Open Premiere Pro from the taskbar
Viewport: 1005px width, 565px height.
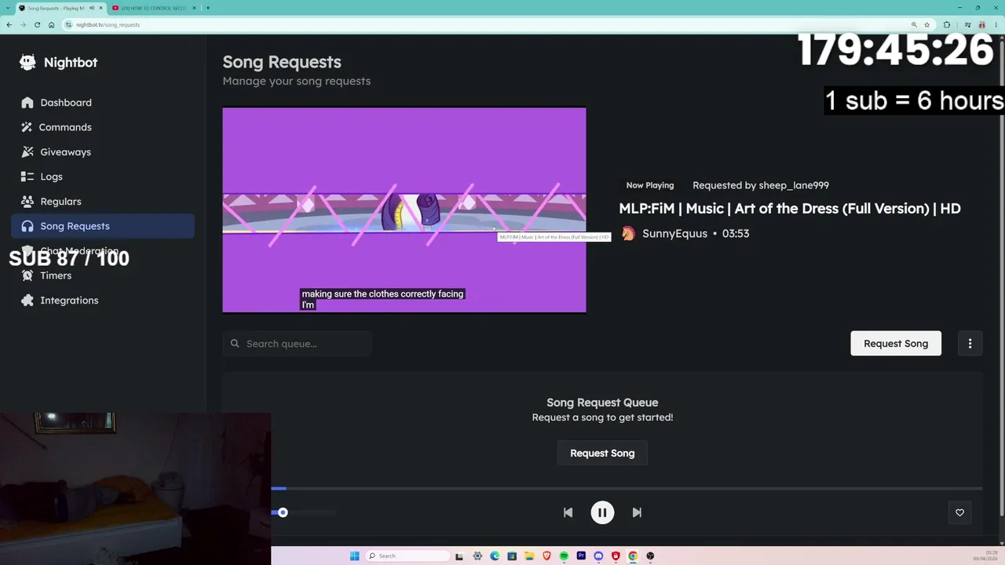click(581, 556)
